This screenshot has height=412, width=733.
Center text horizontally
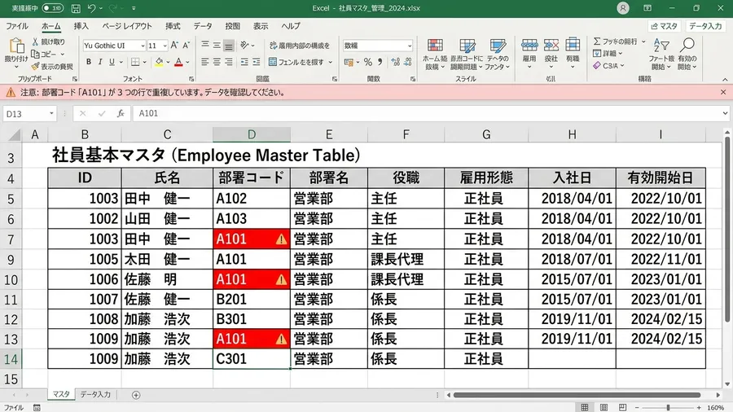pyautogui.click(x=217, y=62)
